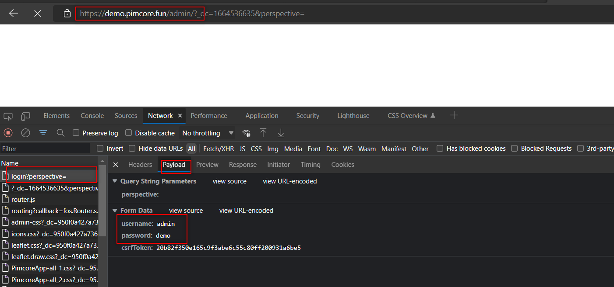The image size is (614, 287).
Task: Click the inspect element icon
Action: (8, 116)
